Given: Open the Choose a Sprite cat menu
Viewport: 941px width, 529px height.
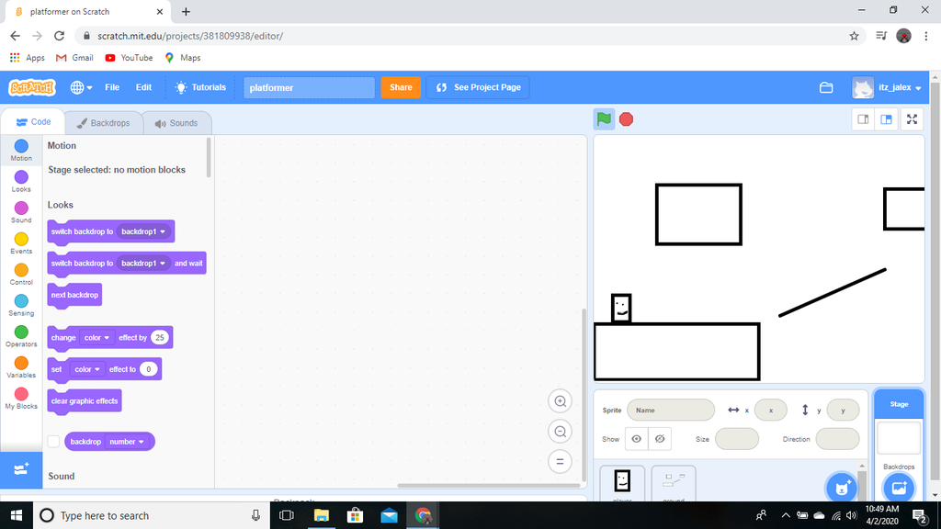Looking at the screenshot, I should pos(842,488).
